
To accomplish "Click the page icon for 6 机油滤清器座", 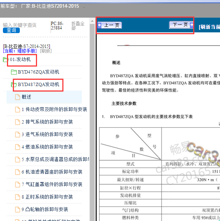I will pos(18,172).
